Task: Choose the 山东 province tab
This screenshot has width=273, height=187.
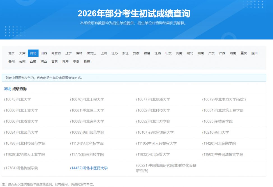Action: tap(168, 53)
